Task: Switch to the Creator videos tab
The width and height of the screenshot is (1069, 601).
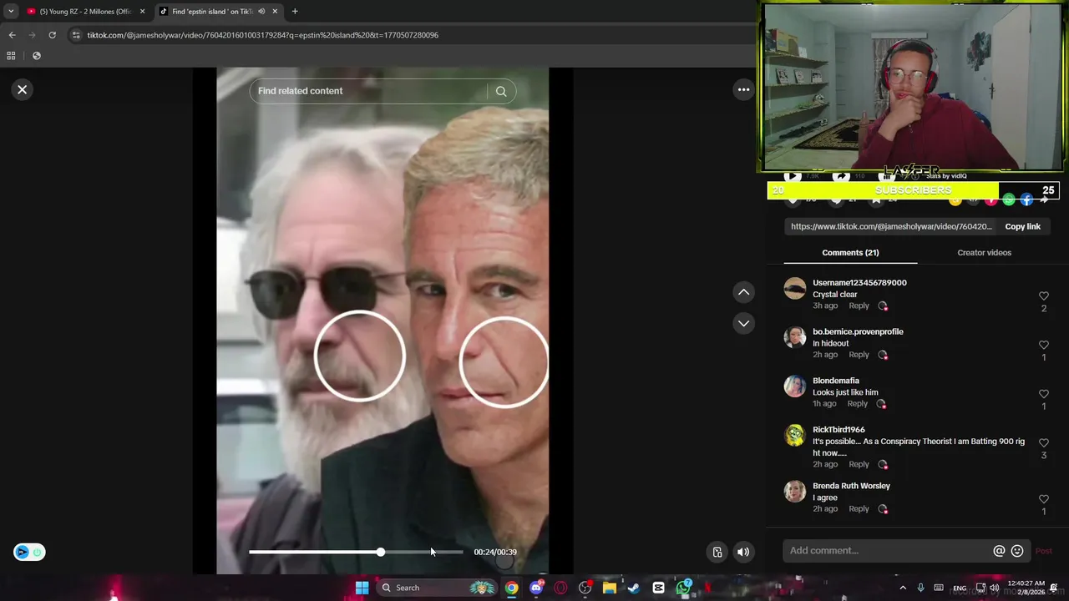Action: (984, 253)
